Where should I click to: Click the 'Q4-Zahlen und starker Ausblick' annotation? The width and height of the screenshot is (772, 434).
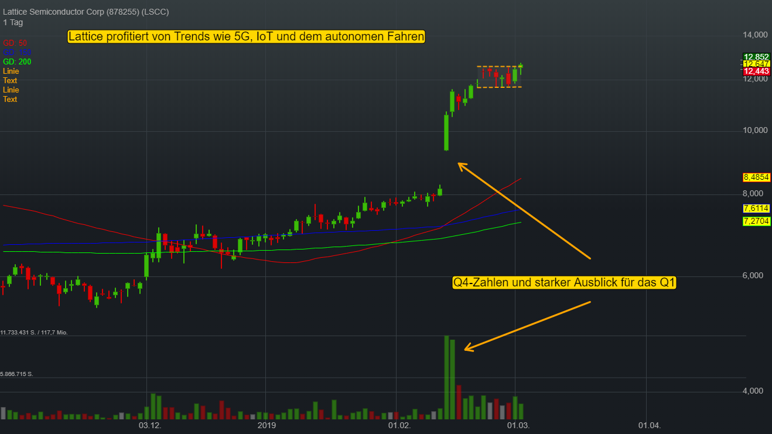point(565,283)
